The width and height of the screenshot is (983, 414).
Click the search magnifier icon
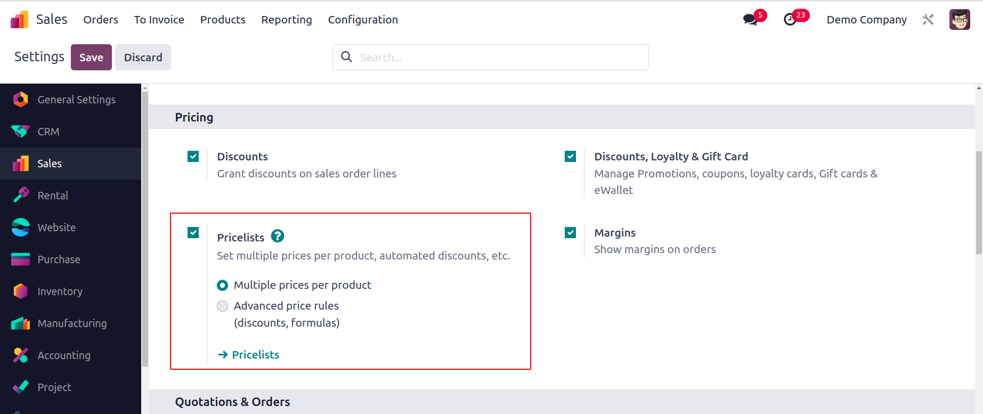click(346, 56)
